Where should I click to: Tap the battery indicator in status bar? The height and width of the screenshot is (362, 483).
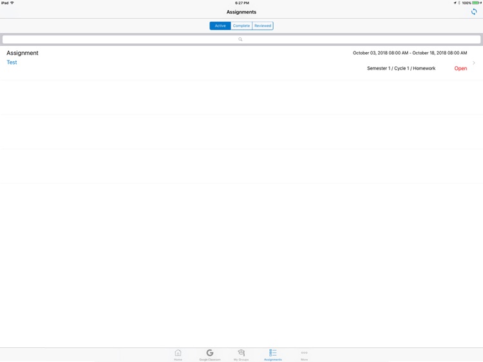click(477, 3)
